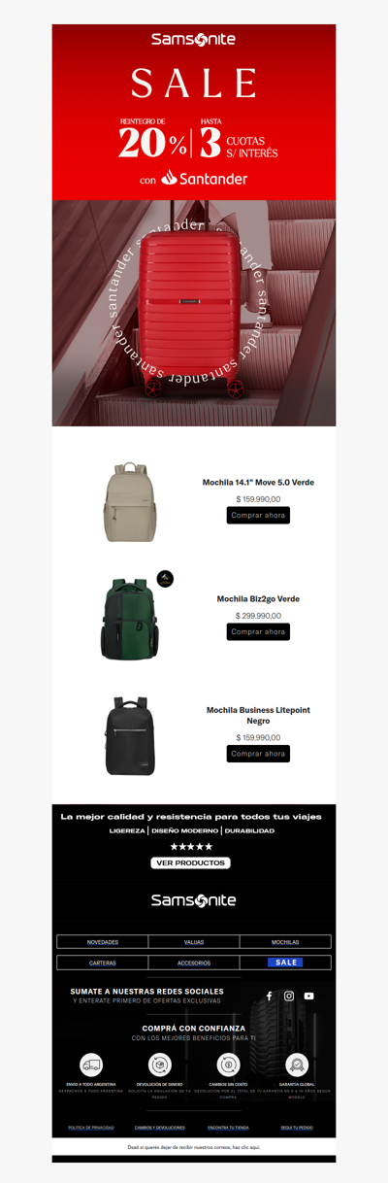Select the blue SALE category
Viewport: 388px width, 1183px height.
[x=285, y=963]
